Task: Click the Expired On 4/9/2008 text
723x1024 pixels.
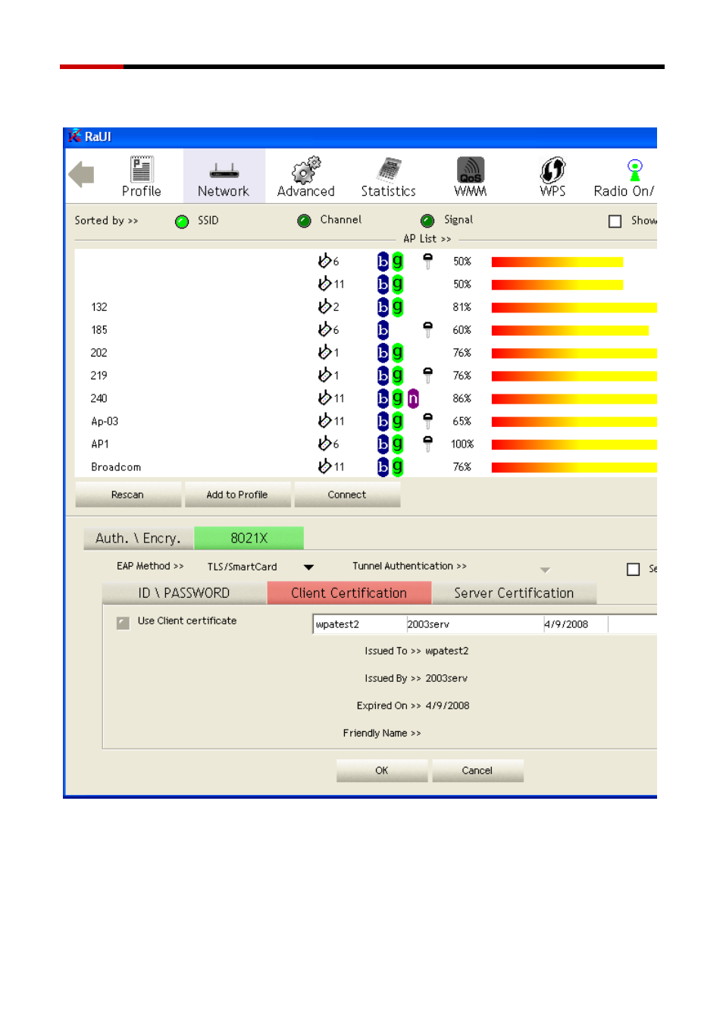Action: tap(413, 705)
